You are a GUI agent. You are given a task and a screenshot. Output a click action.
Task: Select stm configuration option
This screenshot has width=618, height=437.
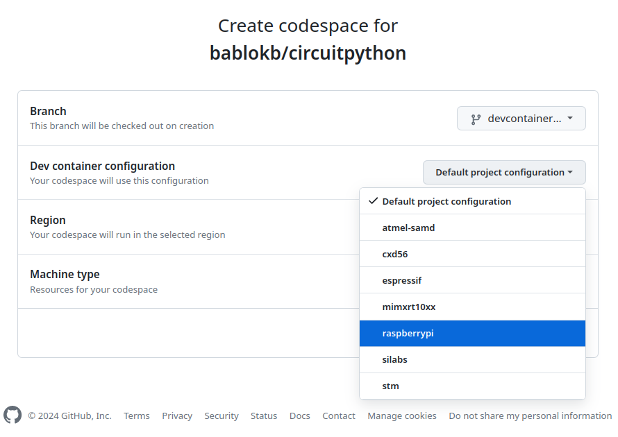pyautogui.click(x=391, y=386)
